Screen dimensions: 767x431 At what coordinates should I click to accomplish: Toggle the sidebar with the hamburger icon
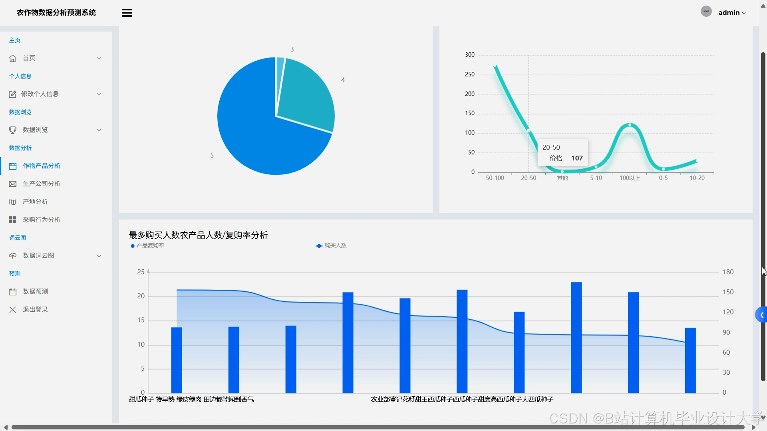pyautogui.click(x=127, y=12)
